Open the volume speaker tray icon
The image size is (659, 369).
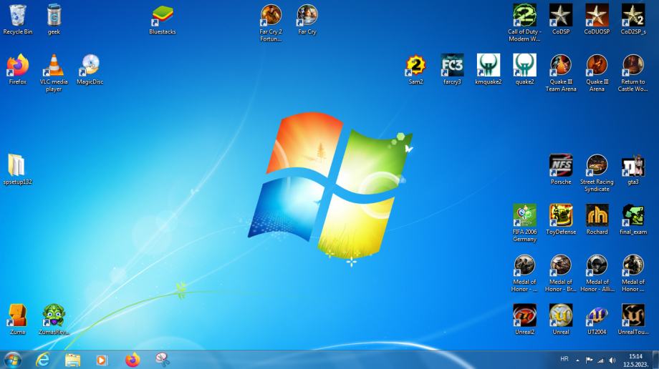[612, 360]
